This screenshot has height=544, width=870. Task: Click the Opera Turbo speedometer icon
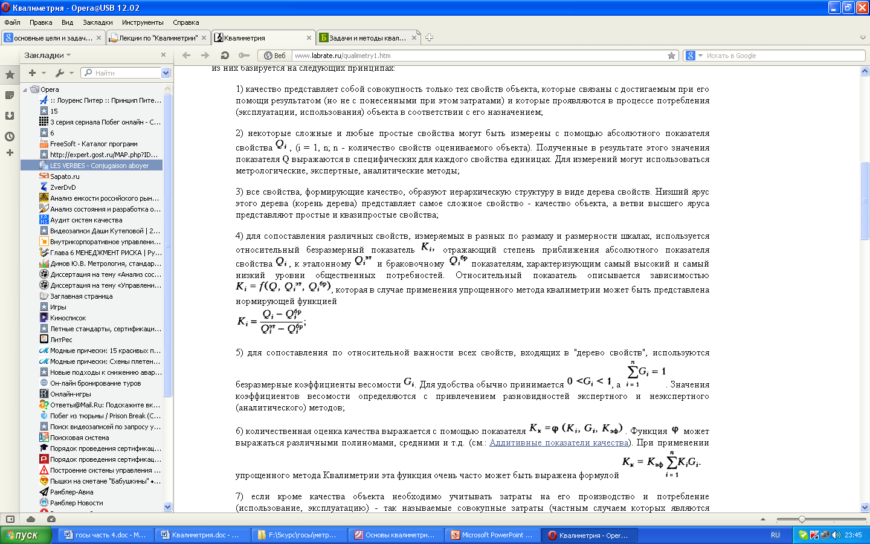[x=51, y=519]
